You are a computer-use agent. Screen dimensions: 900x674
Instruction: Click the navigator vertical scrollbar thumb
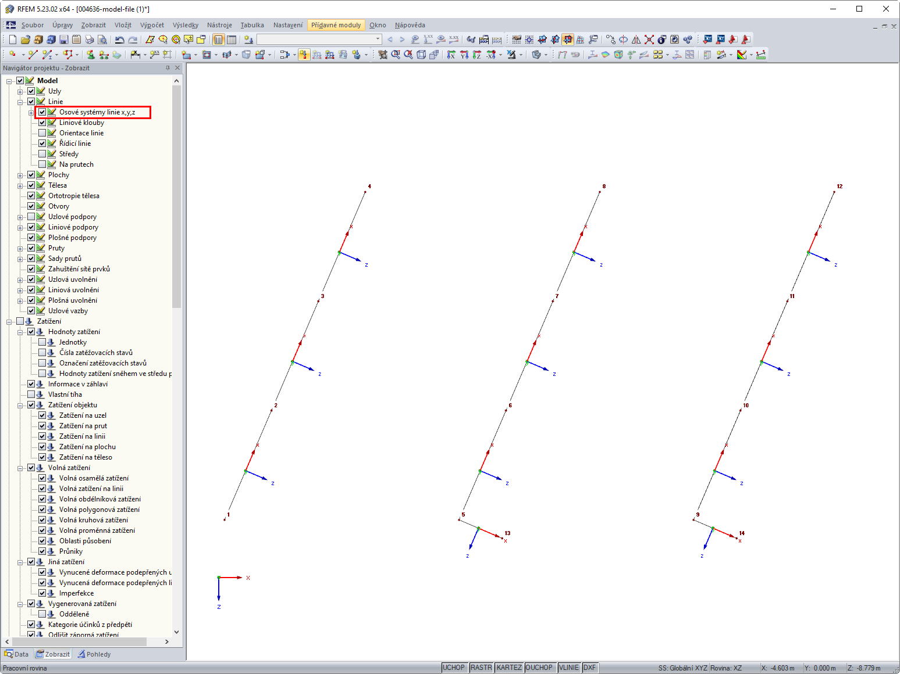[177, 196]
